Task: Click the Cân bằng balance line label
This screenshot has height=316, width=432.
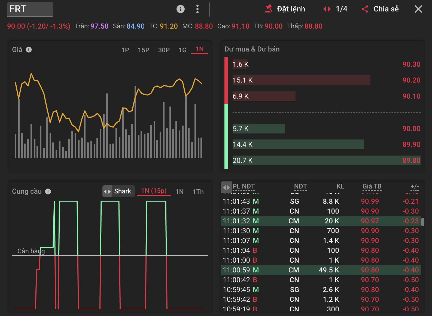Action: 31,251
